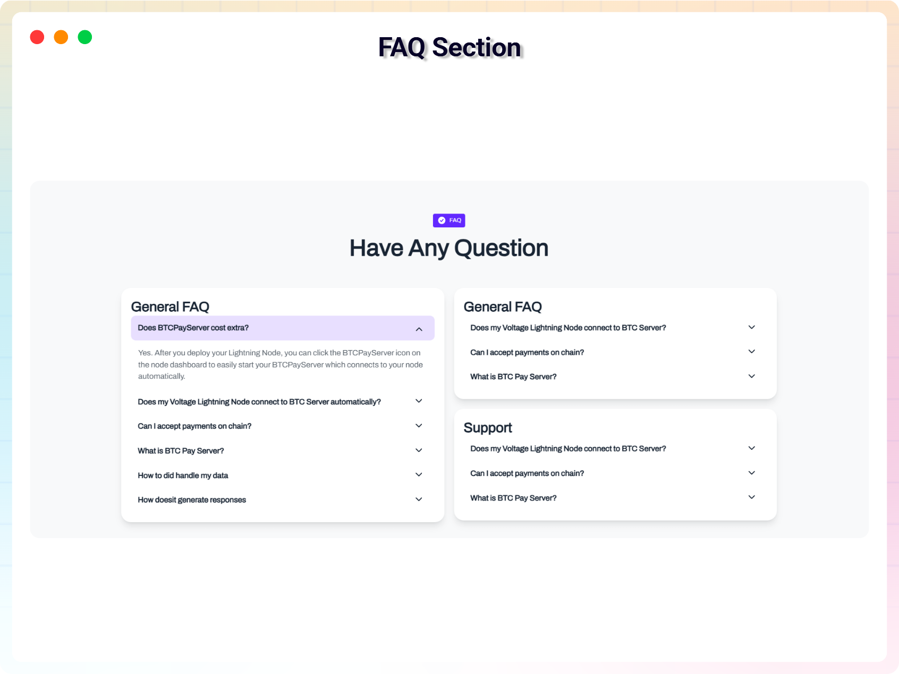Select the Support section title
The height and width of the screenshot is (674, 899).
(488, 428)
